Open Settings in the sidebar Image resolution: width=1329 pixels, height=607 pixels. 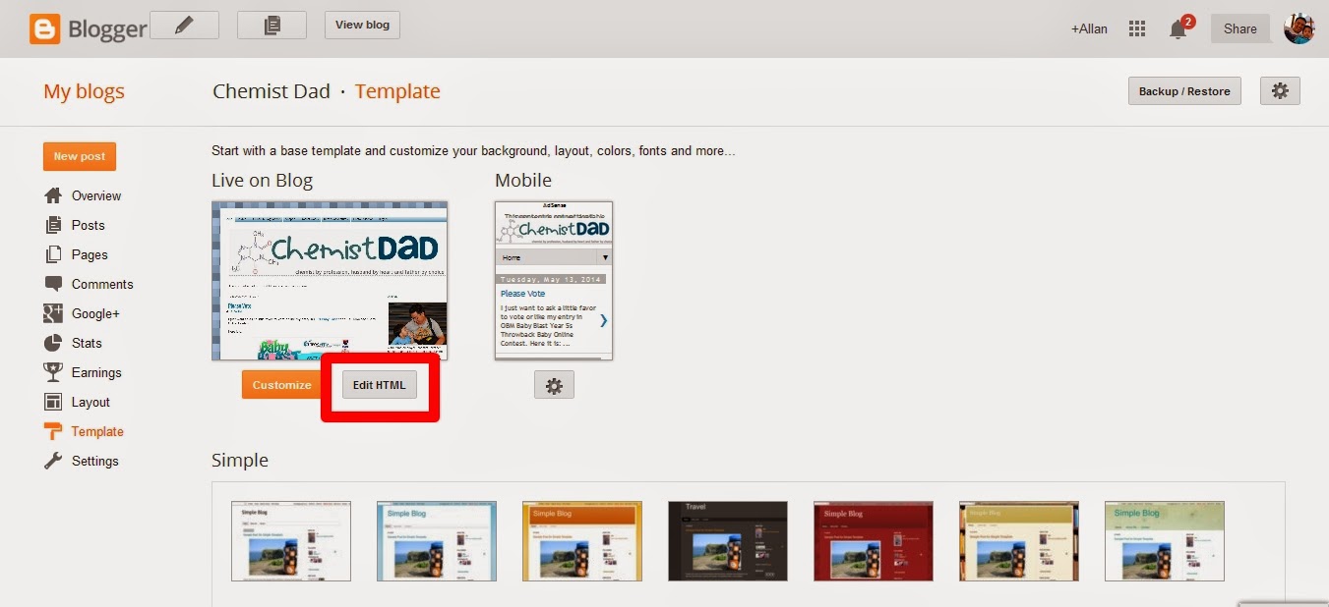(95, 461)
